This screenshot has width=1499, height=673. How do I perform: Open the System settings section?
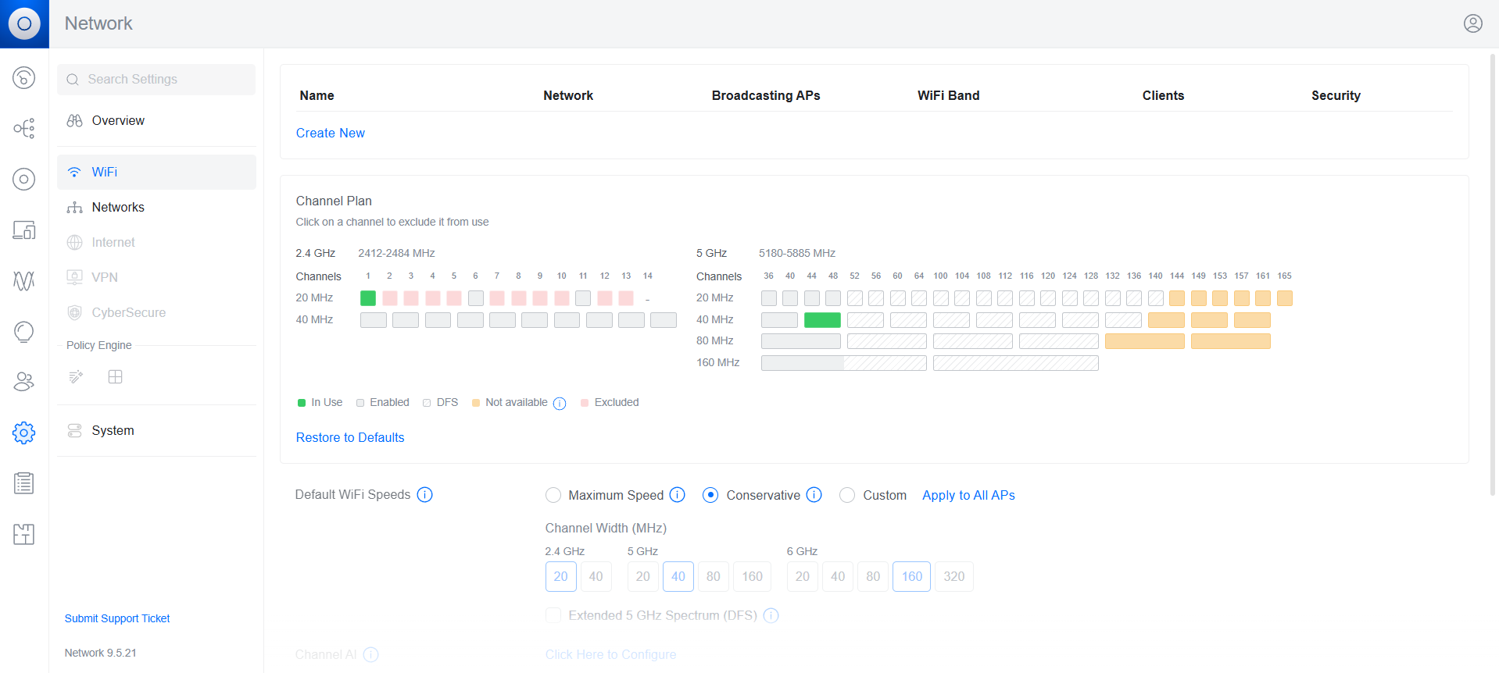coord(113,430)
